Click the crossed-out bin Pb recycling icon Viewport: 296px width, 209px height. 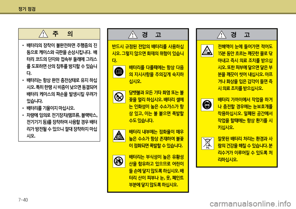208,144
